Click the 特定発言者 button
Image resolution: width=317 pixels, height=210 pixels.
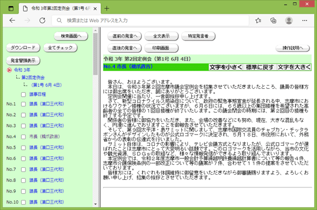(x=198, y=36)
